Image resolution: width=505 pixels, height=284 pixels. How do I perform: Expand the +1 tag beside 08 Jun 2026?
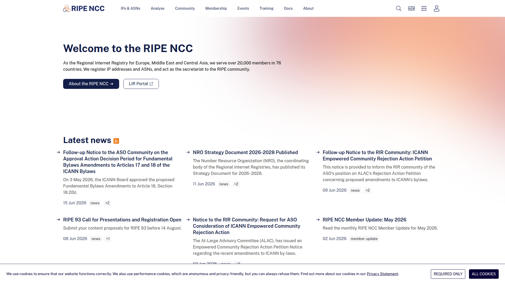click(108, 239)
